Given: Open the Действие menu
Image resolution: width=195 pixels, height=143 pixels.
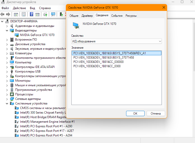Looking at the screenshot, I should [19, 8].
